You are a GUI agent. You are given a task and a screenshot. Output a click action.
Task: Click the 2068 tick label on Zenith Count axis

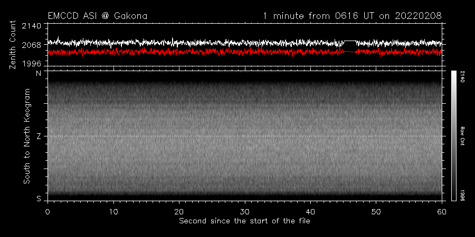[x=32, y=45]
